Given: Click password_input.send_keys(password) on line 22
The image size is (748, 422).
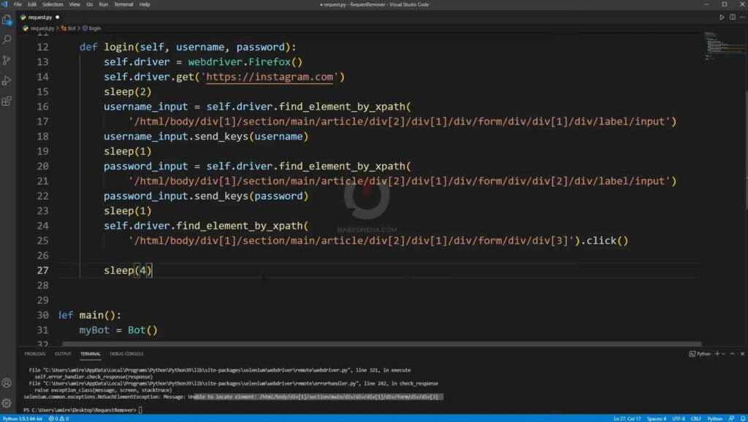Looking at the screenshot, I should [x=206, y=196].
